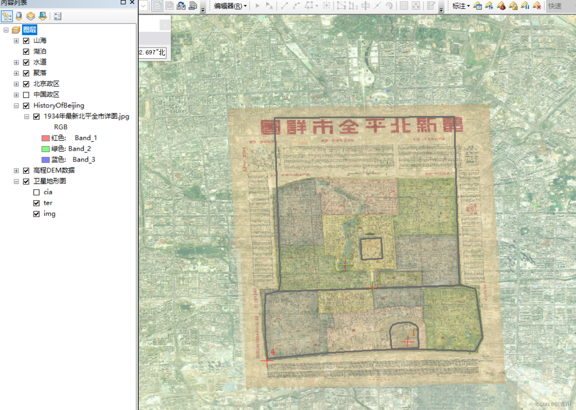This screenshot has height=410, width=576.
Task: Open Data Driven Pages toolbar icon
Action: pyautogui.click(x=193, y=6)
